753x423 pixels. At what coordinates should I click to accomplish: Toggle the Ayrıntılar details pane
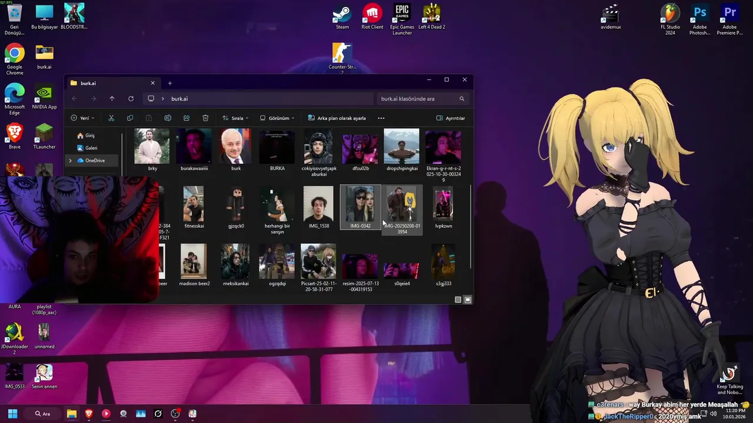pos(451,118)
